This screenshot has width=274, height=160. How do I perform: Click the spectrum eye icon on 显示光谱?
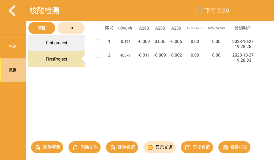coord(150,147)
